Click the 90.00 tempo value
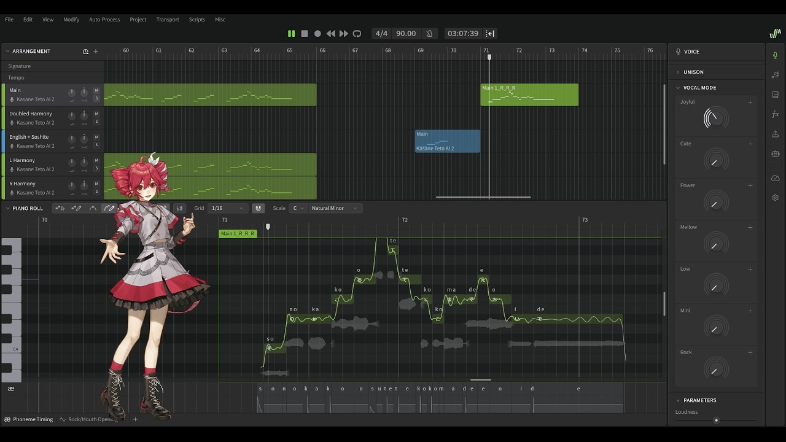This screenshot has width=786, height=442. point(406,34)
